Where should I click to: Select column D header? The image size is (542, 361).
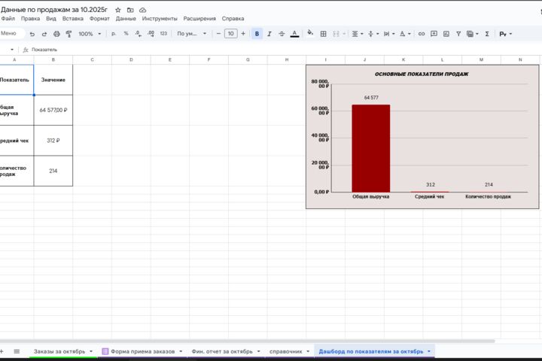point(131,59)
